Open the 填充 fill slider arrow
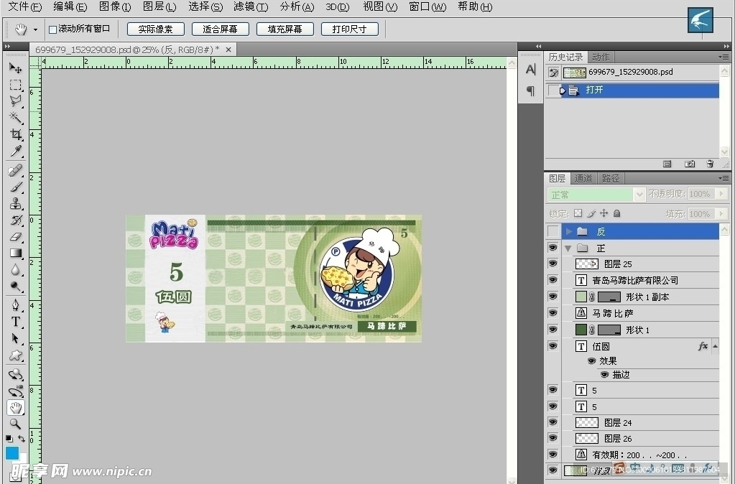The height and width of the screenshot is (484, 735). [x=721, y=214]
